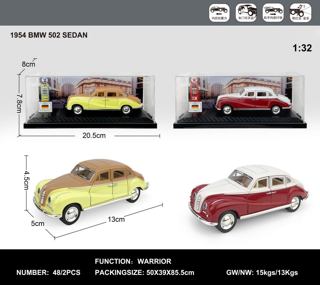Click the 20.5cm case width dimension

[x=94, y=136]
